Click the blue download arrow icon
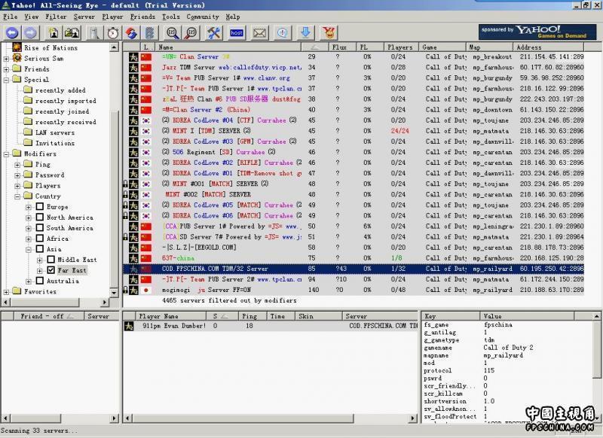The width and height of the screenshot is (603, 438). pyautogui.click(x=306, y=33)
